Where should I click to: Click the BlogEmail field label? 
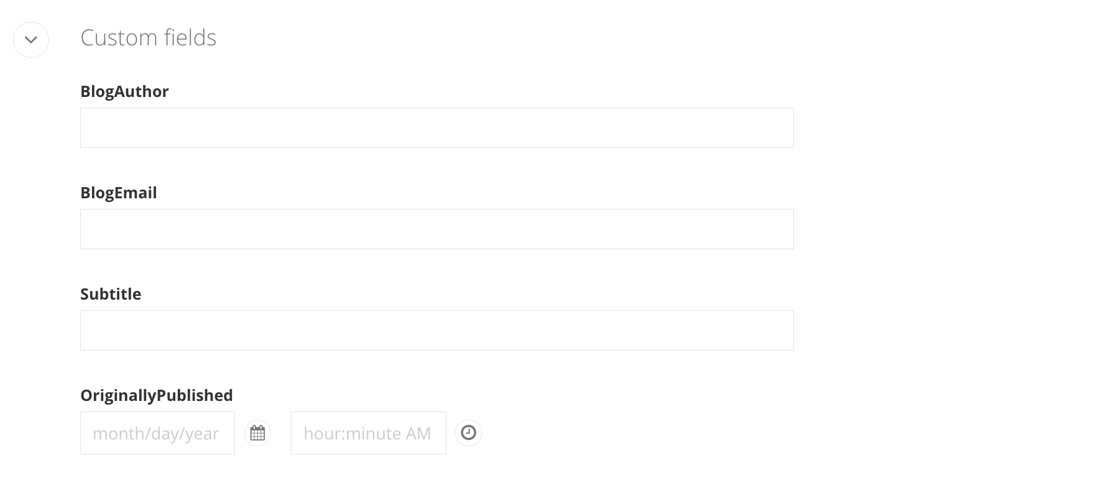pos(119,193)
